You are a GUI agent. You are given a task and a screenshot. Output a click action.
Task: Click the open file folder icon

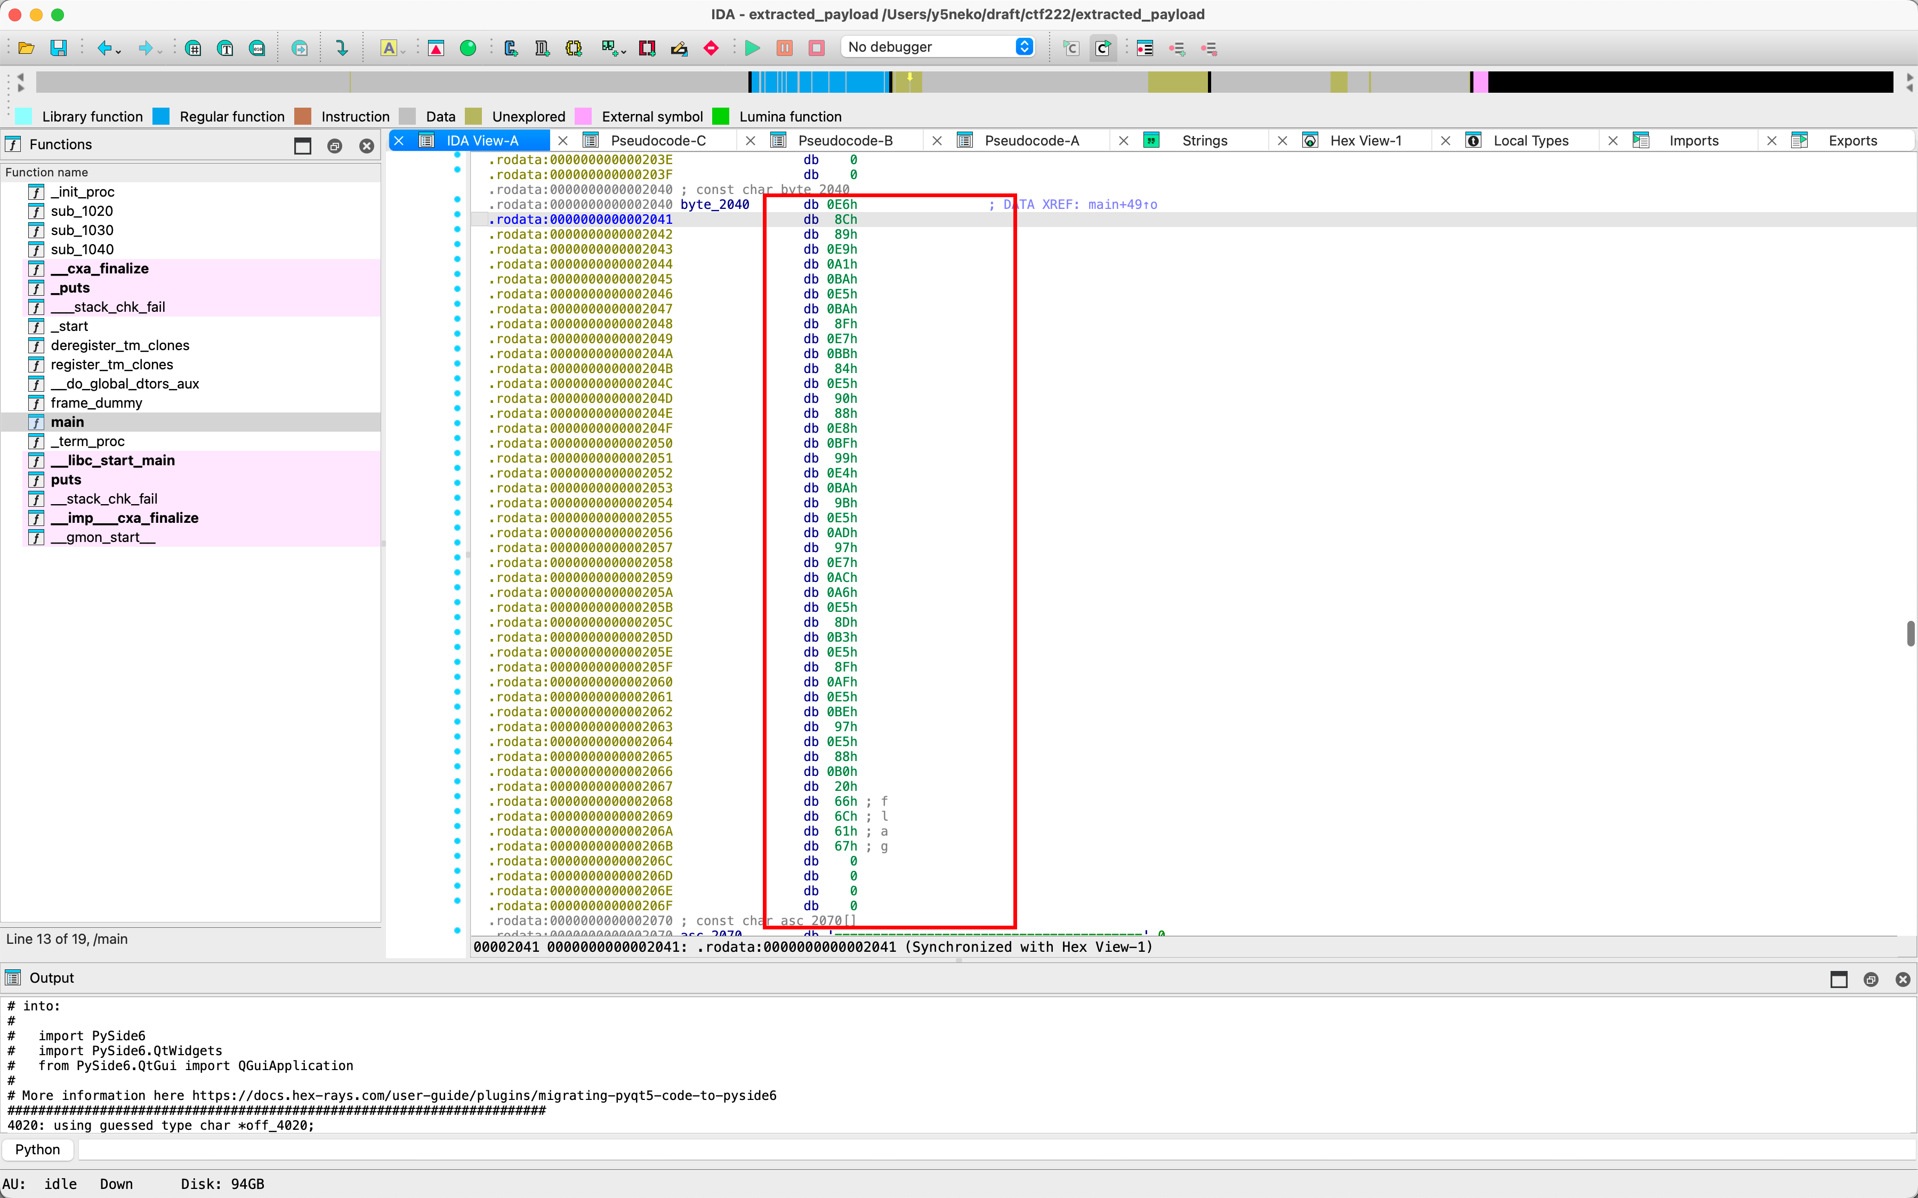(x=26, y=48)
